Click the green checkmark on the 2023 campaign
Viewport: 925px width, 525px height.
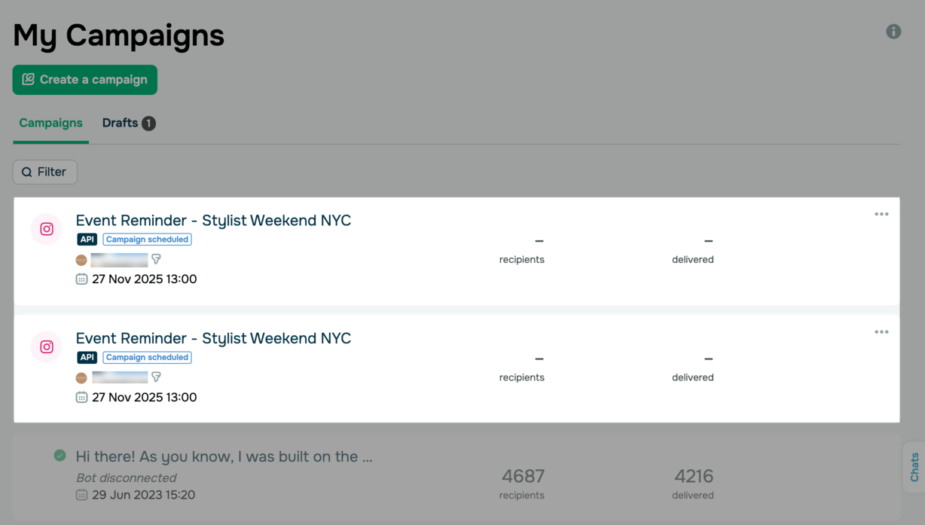[60, 455]
